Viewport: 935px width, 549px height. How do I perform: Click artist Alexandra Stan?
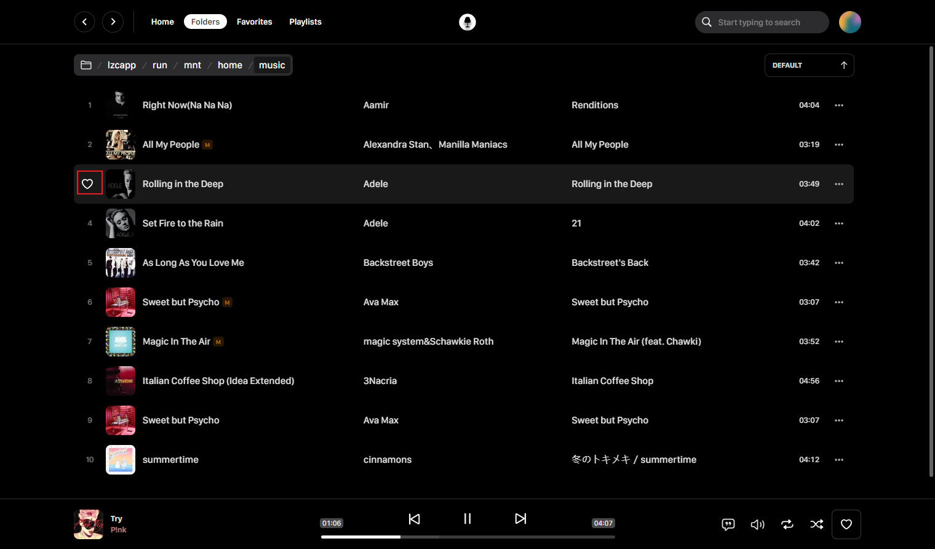[396, 145]
